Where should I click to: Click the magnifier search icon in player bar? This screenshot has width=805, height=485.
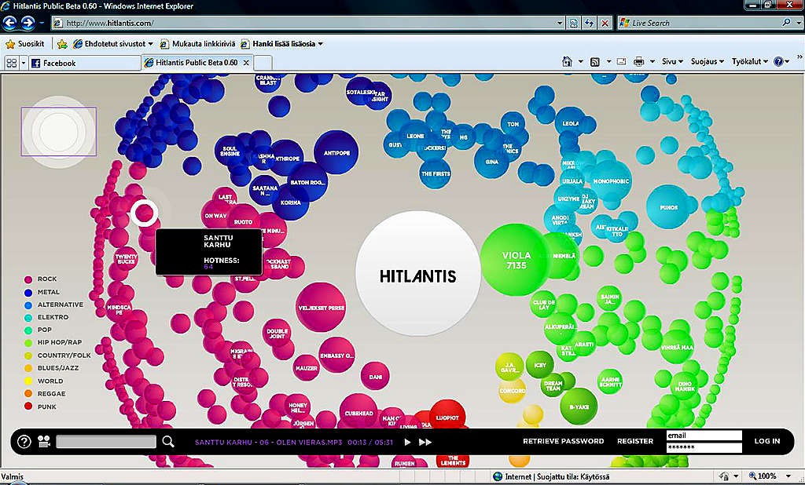[168, 441]
